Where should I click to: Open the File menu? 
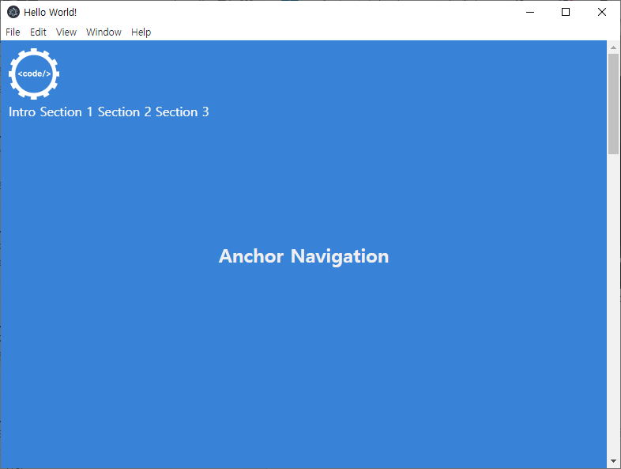(13, 32)
